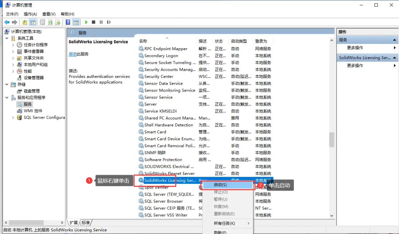Switch to the 标准 tab
399x234 pixels.
coord(85,223)
